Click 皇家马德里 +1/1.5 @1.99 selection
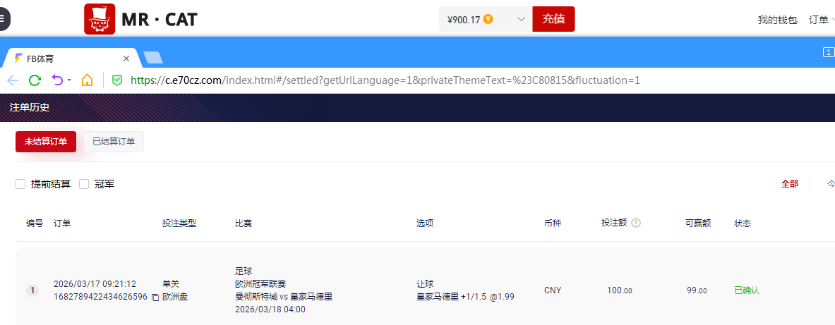The image size is (835, 325). point(465,297)
